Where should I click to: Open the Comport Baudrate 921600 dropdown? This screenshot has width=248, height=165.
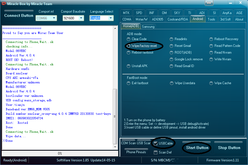tap(73, 18)
